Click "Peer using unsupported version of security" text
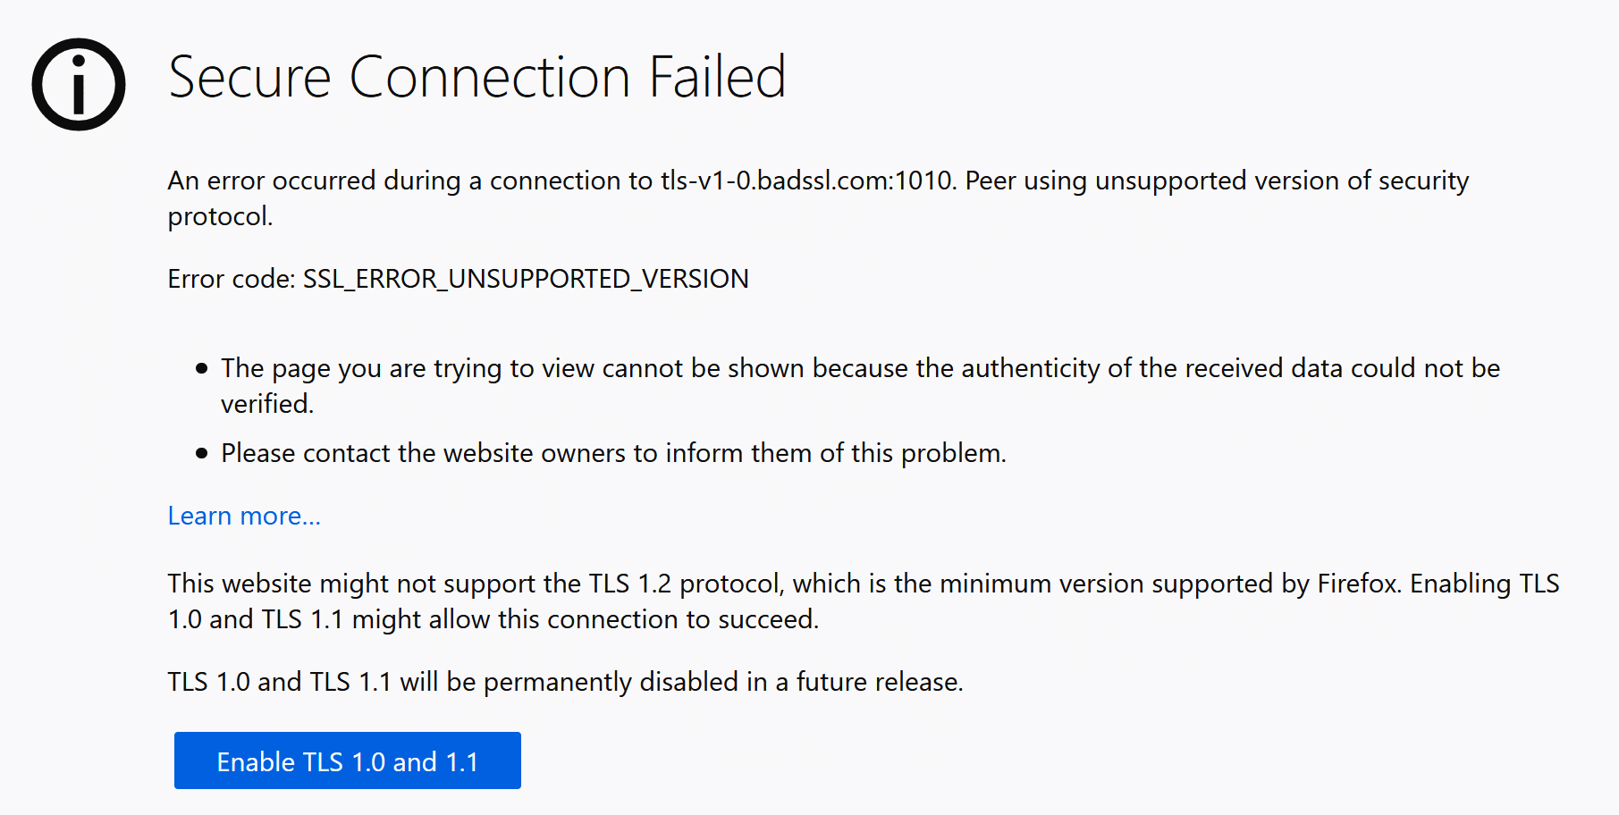 [1217, 181]
